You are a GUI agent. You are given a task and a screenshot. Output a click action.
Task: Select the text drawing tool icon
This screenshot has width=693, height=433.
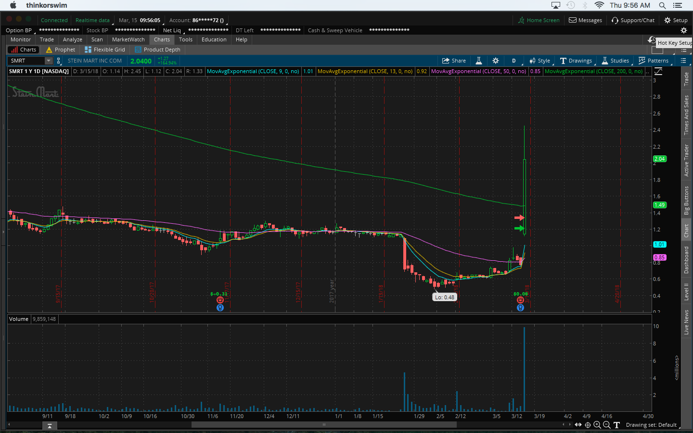(x=616, y=425)
